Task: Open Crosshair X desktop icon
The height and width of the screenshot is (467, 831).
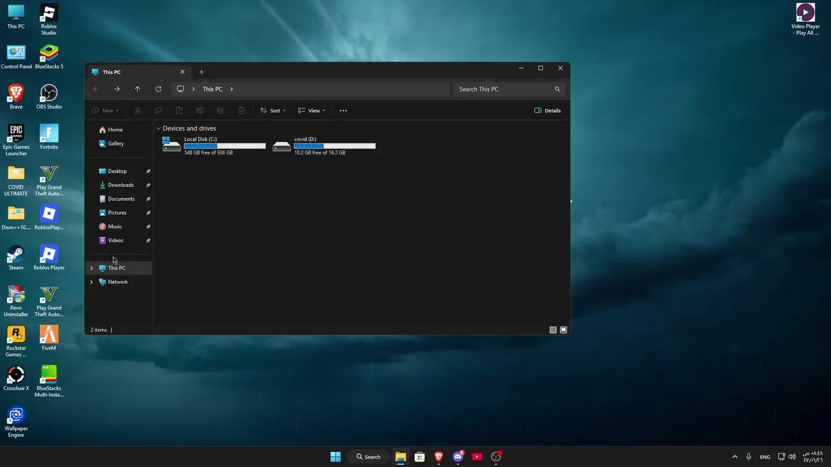Action: tap(16, 379)
